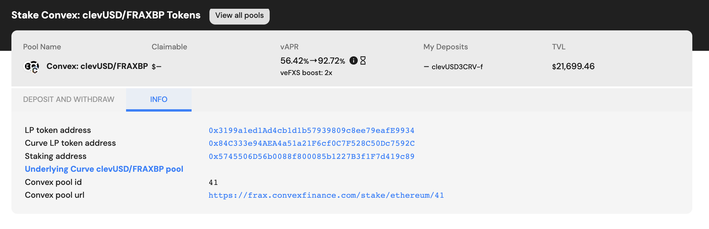Select the INFO tab
Viewport: 709px width, 229px height.
[x=159, y=100]
